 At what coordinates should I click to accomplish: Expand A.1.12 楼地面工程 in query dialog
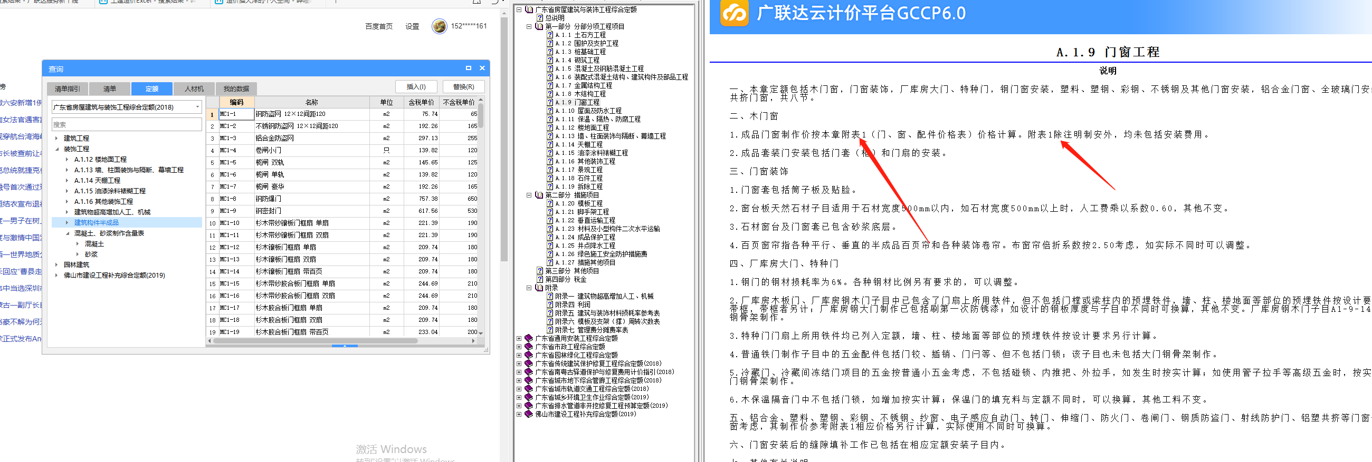point(67,160)
